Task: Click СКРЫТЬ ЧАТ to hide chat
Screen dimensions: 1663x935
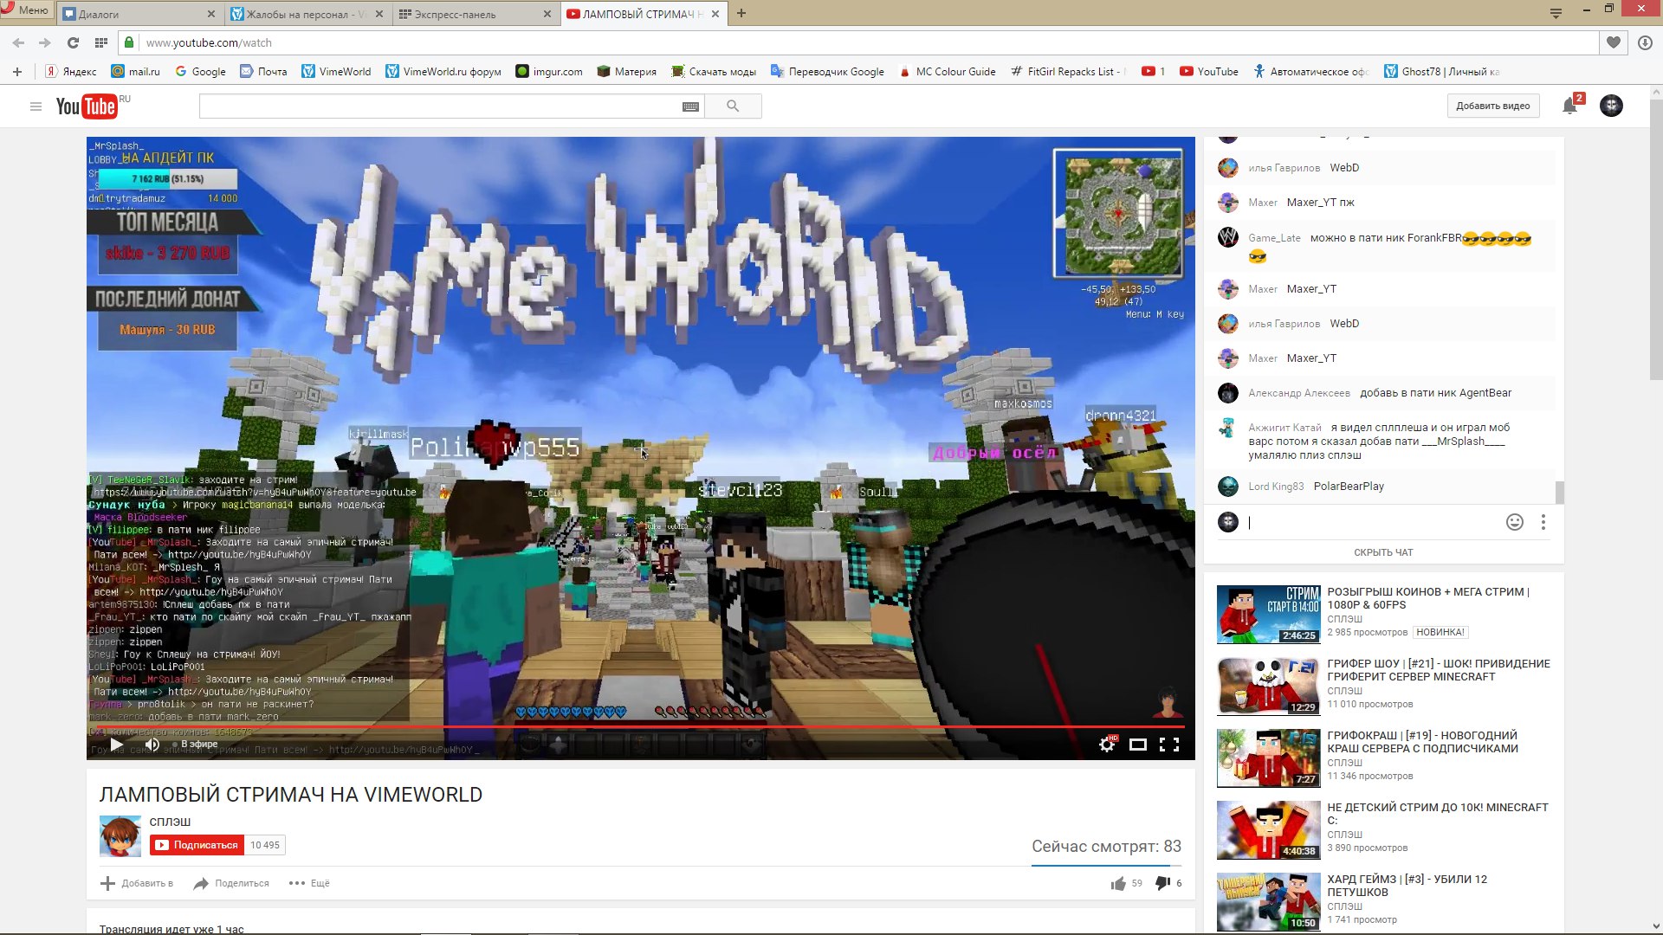Action: coord(1383,552)
